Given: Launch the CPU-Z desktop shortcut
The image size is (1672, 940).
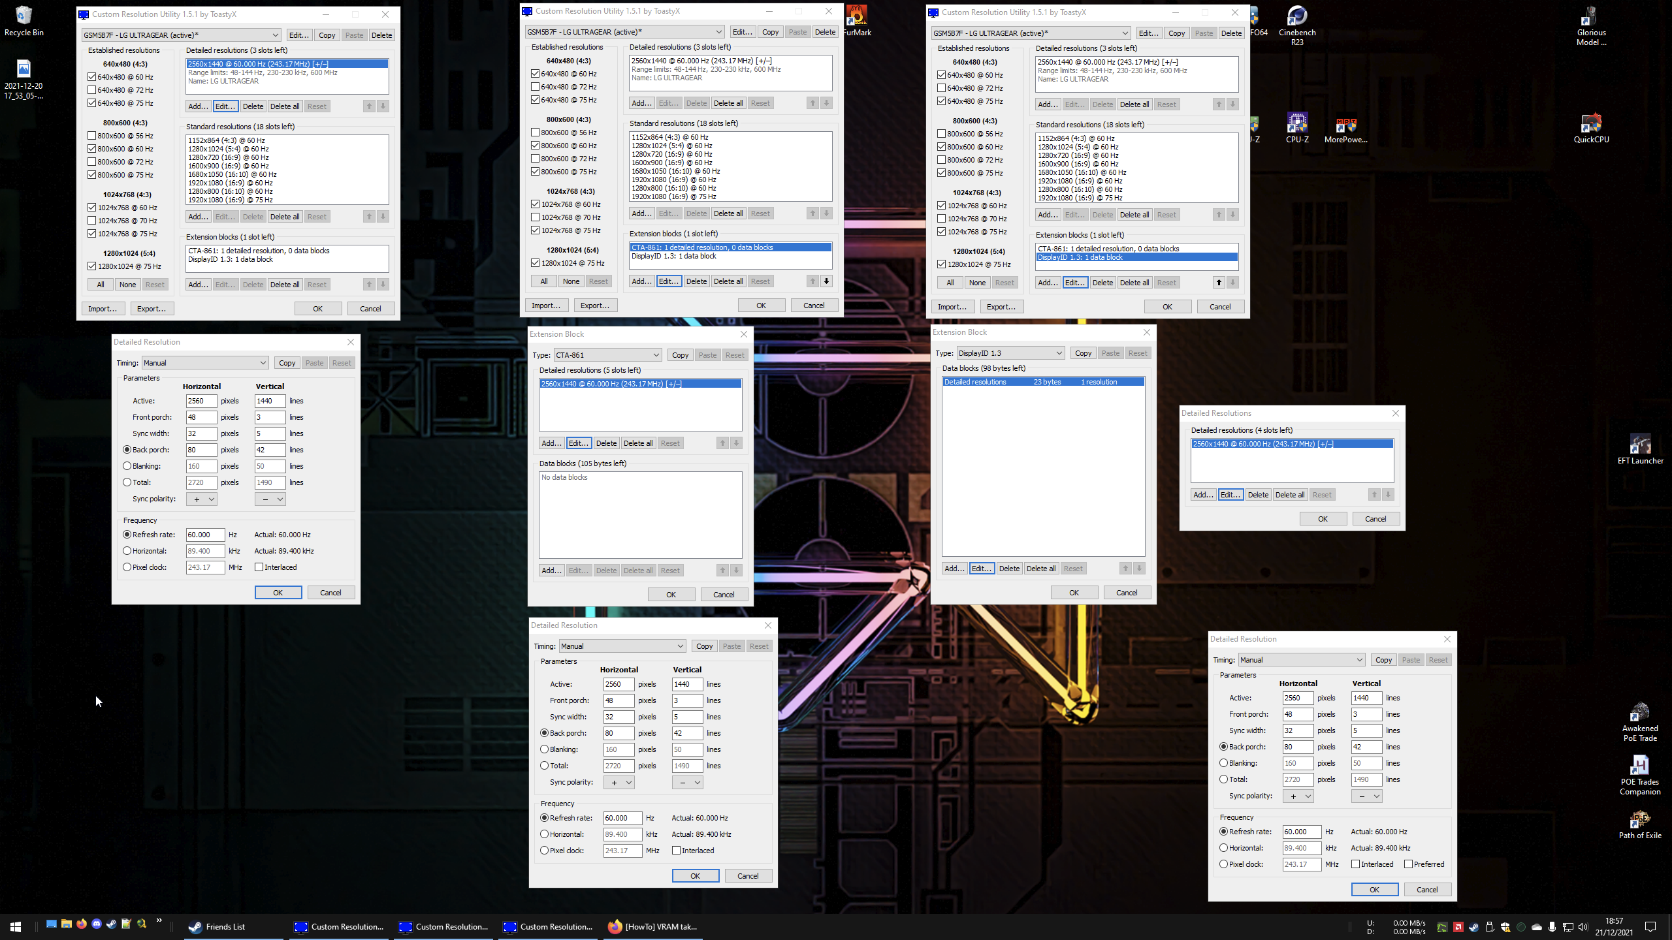Looking at the screenshot, I should [1296, 128].
